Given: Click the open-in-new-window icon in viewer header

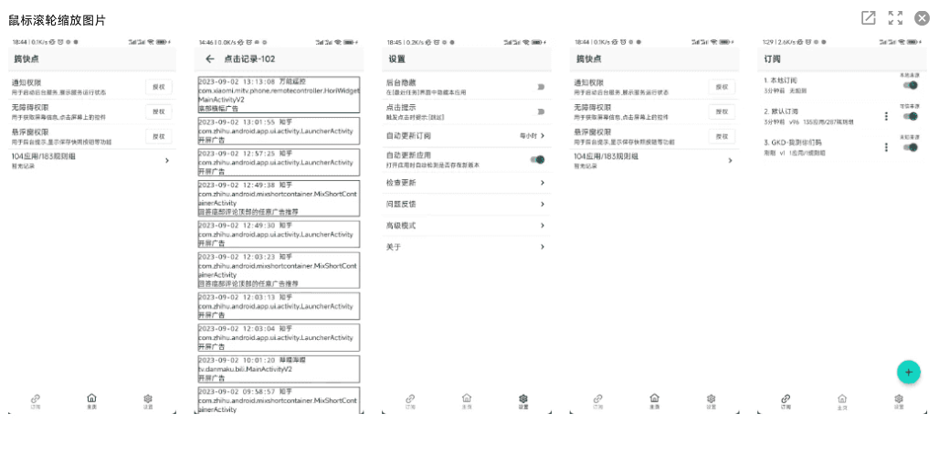Looking at the screenshot, I should [x=868, y=18].
